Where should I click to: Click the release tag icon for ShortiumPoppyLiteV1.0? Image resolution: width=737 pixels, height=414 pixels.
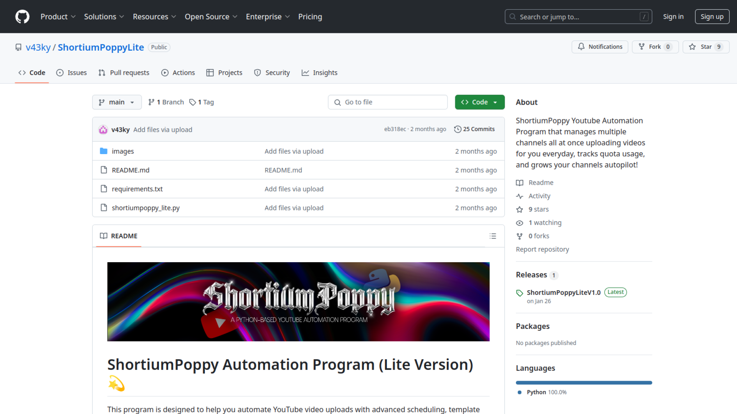(520, 293)
